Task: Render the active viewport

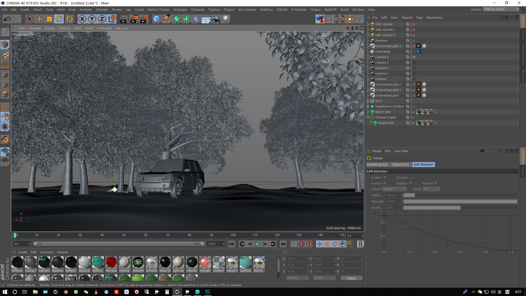Action: tap(124, 19)
